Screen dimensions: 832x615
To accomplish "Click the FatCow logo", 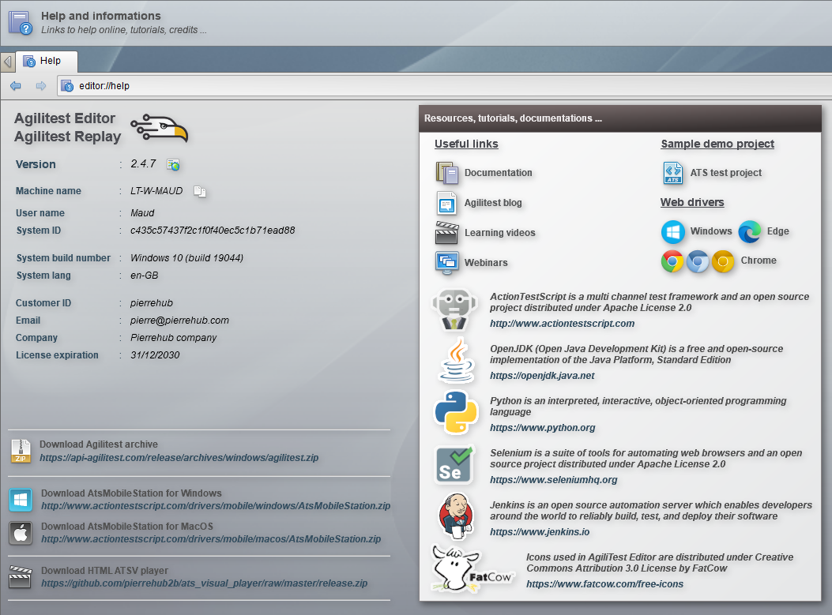I will point(472,569).
